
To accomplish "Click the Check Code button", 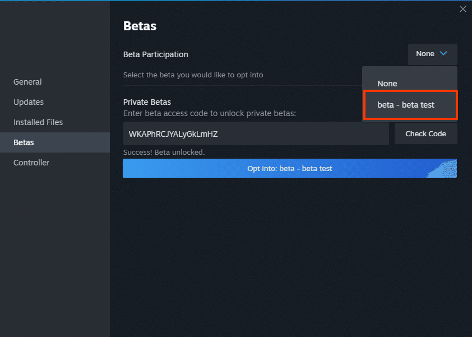I will coord(425,133).
